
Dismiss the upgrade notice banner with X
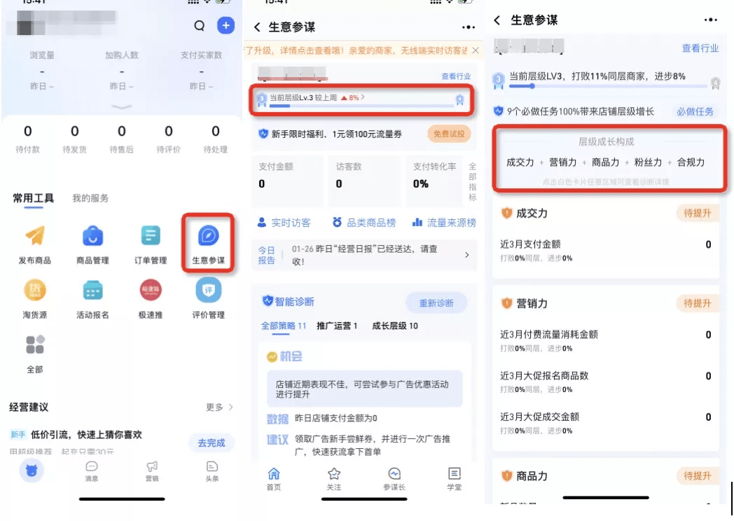click(476, 50)
